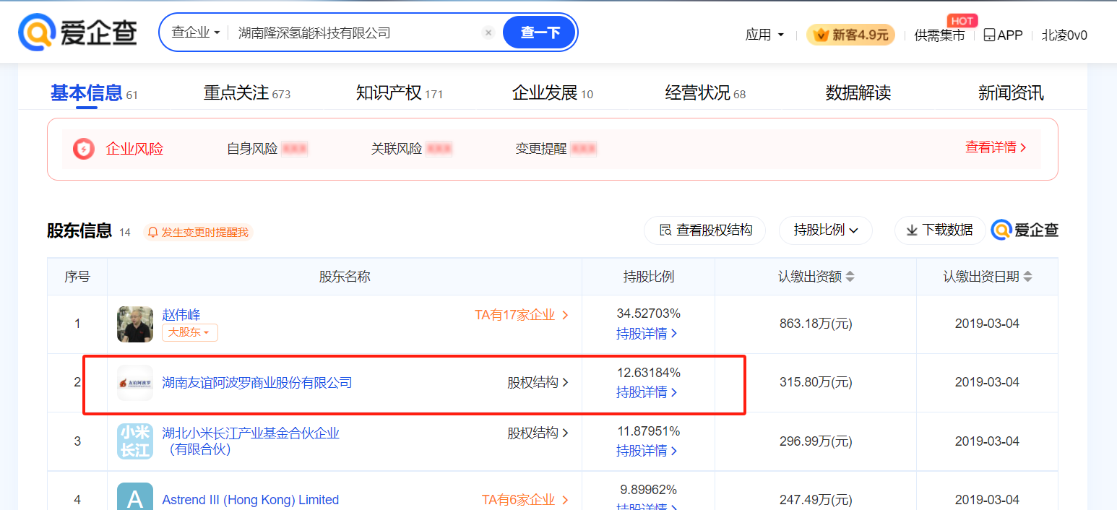Click the 下载数据 button

pos(940,230)
